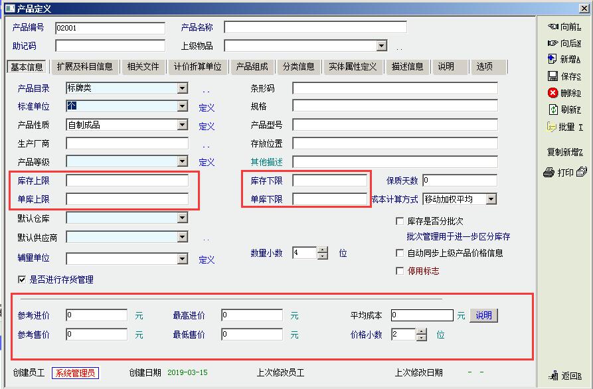Viewport: 593px width, 389px height.
Task: Expand the 默认仓库 dropdown list
Action: [x=183, y=218]
